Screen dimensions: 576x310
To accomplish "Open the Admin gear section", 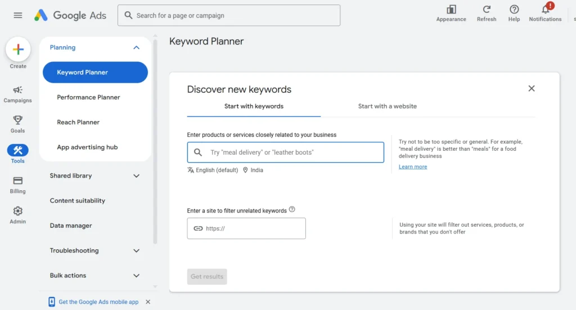I will click(x=17, y=215).
